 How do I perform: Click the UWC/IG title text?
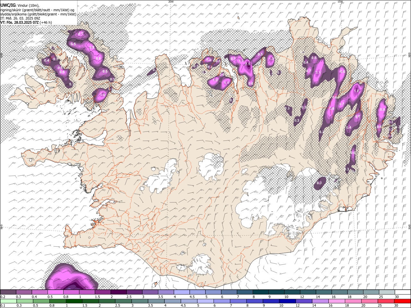tap(8, 5)
